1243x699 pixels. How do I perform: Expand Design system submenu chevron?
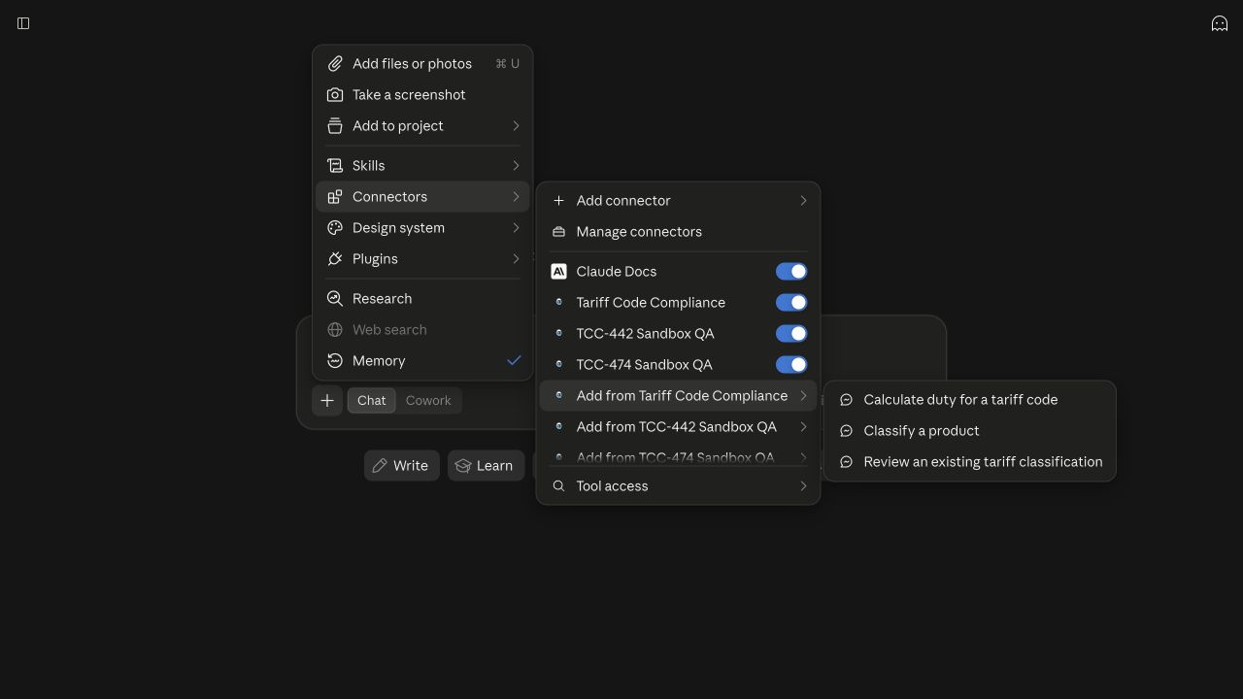click(516, 228)
